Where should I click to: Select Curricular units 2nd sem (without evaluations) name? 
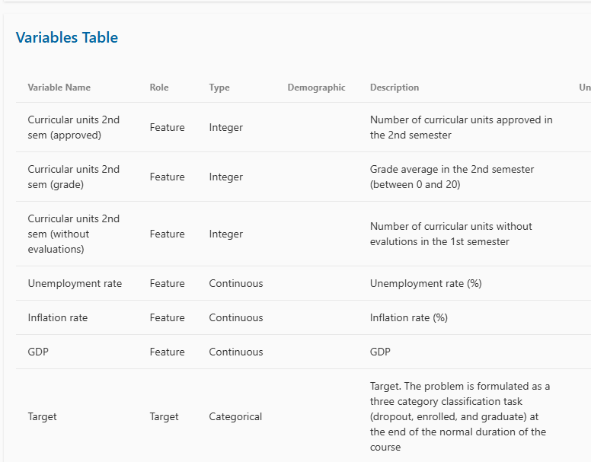(x=74, y=234)
